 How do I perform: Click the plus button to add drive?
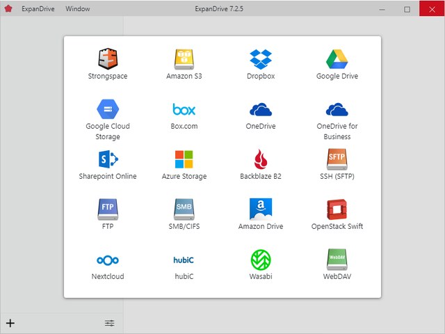10,323
